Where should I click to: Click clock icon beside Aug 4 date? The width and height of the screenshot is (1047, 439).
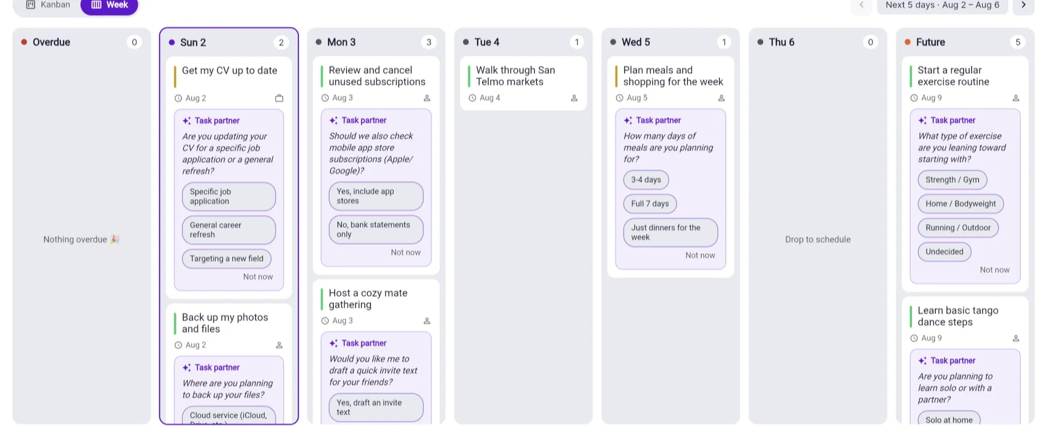pos(472,98)
